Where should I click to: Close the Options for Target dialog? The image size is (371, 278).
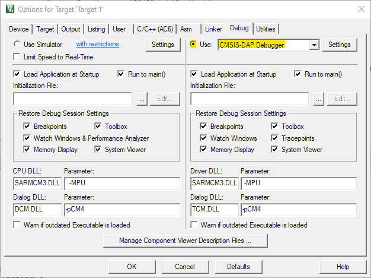361,9
